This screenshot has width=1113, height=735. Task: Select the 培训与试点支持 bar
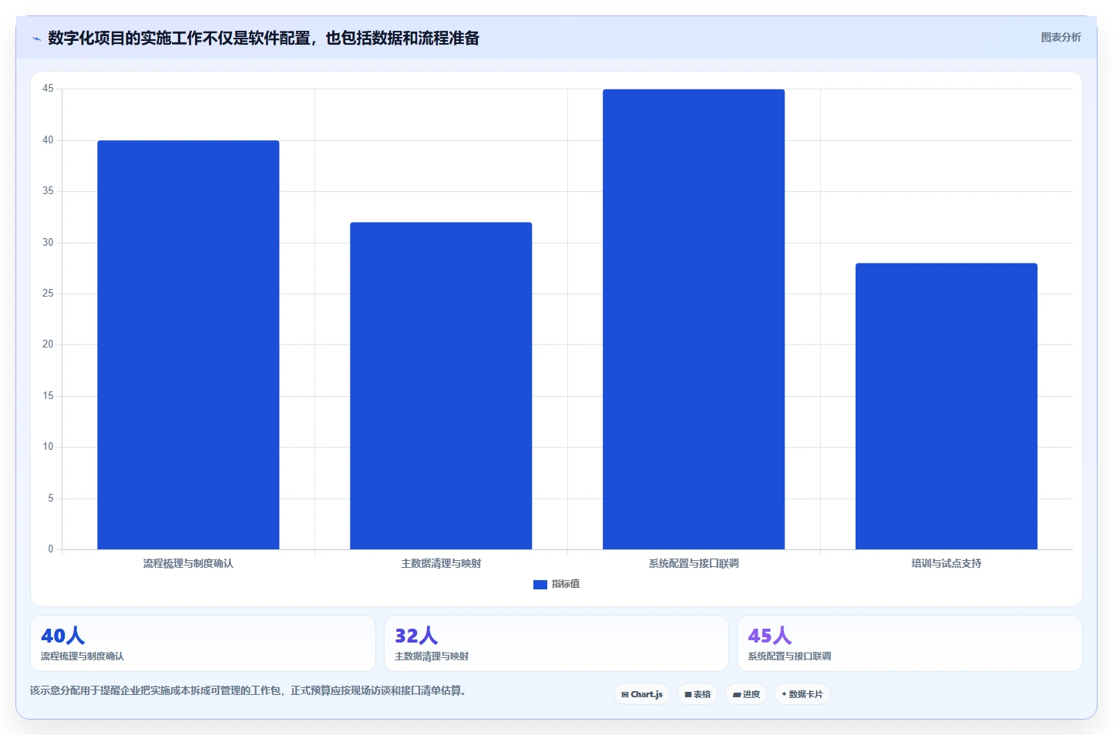click(x=947, y=406)
